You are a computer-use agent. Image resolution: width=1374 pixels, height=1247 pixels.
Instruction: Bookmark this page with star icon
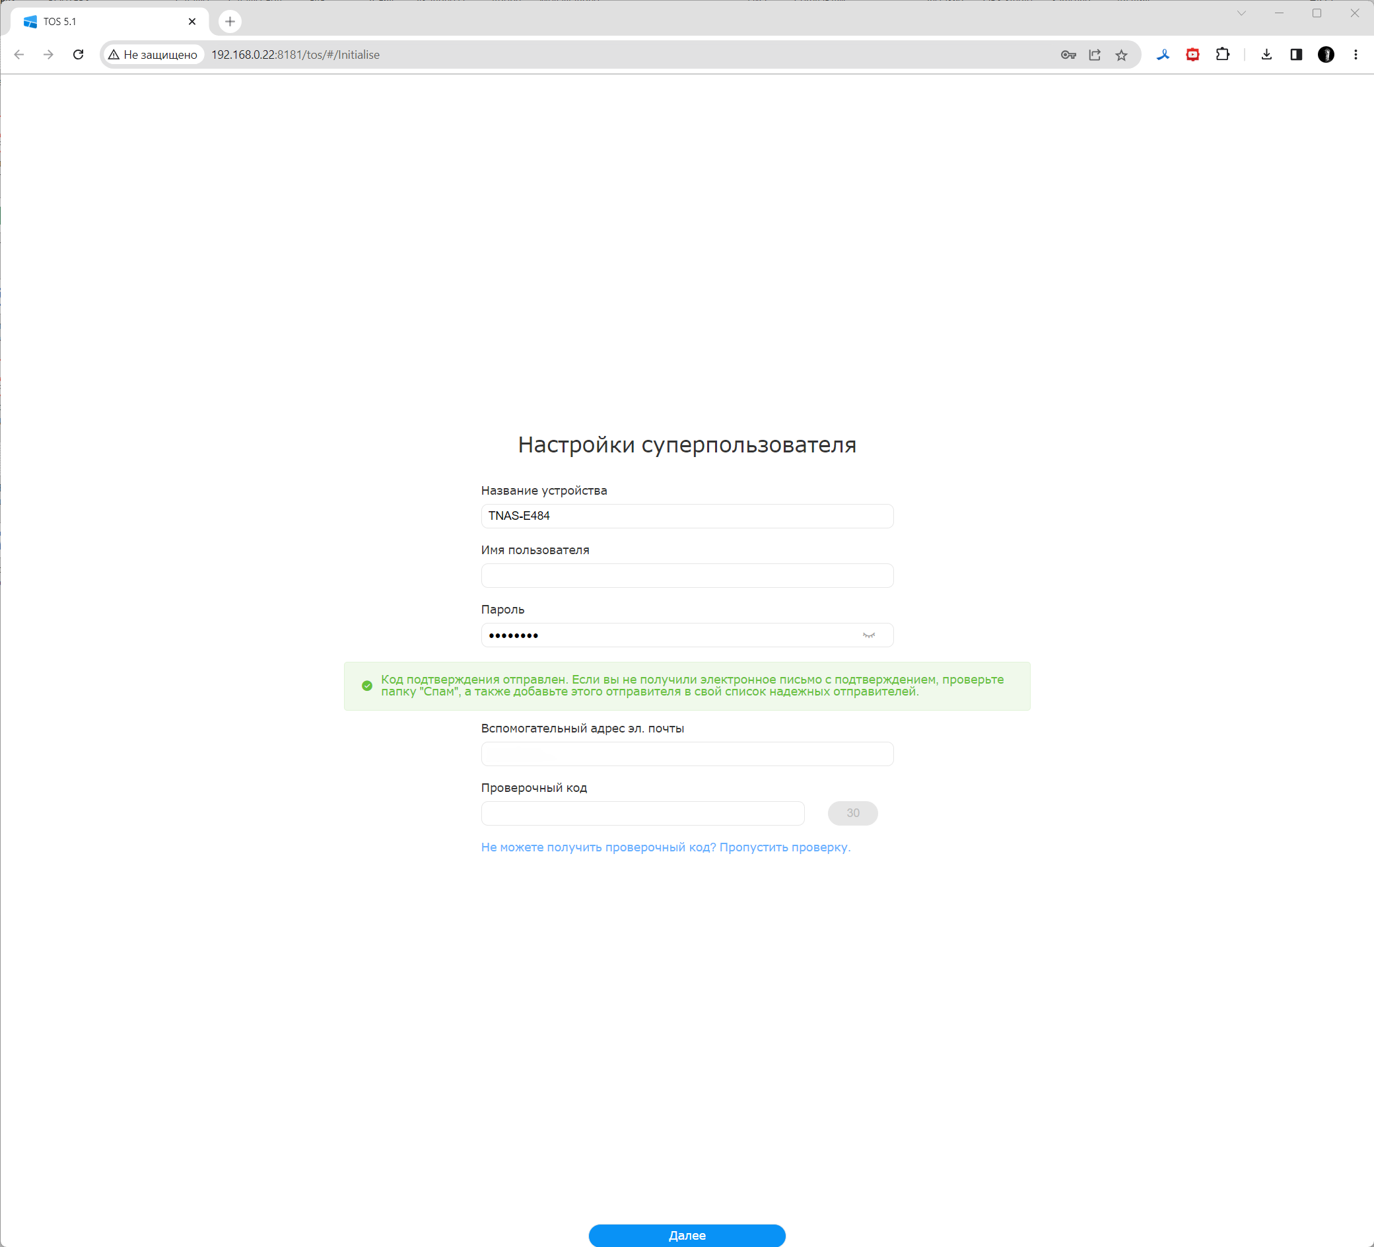tap(1121, 55)
